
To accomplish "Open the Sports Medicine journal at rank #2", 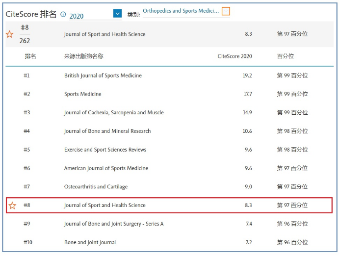I will click(x=82, y=94).
